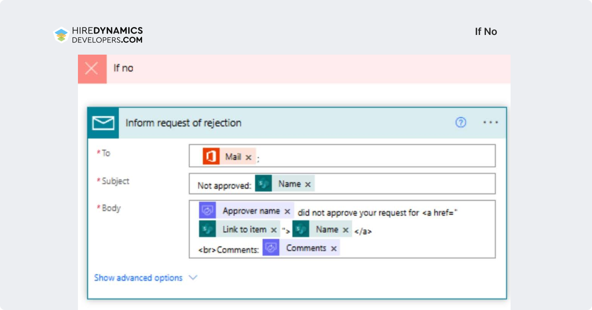Click the red X condition icon
Viewport: 592px width, 310px height.
tap(92, 68)
